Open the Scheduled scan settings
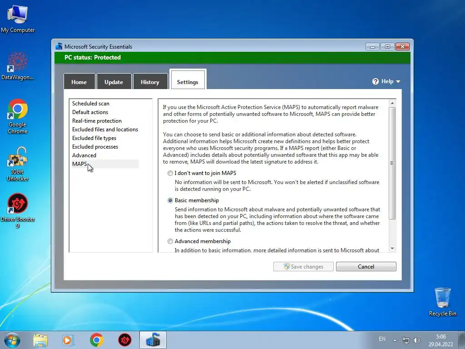The image size is (465, 349). 91,104
